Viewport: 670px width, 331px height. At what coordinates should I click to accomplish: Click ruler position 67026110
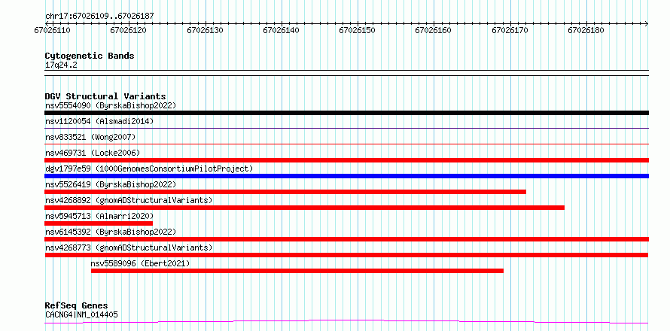coord(52,30)
